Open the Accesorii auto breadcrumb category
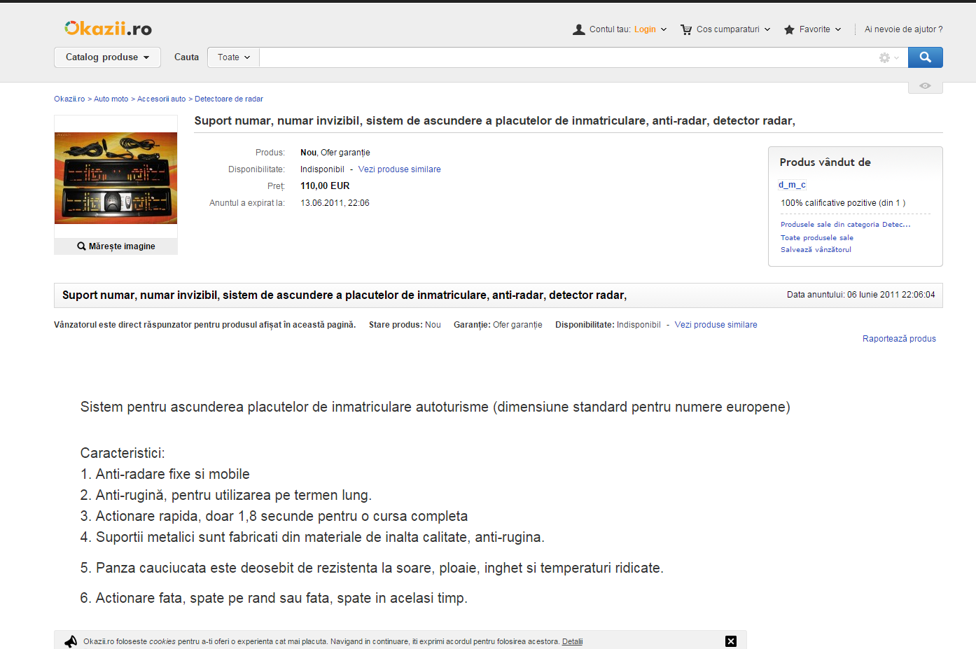The height and width of the screenshot is (649, 976). [161, 99]
